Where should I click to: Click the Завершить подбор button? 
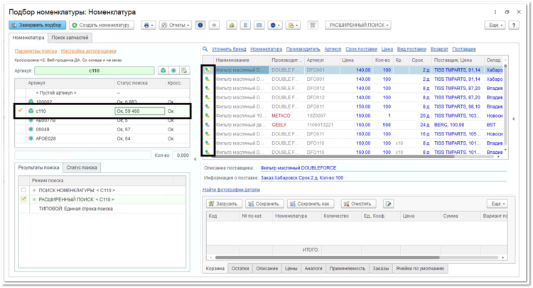click(x=37, y=25)
